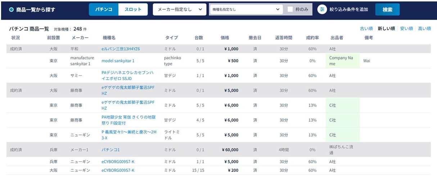Select the 商品一覧から探す radio button

12,10
